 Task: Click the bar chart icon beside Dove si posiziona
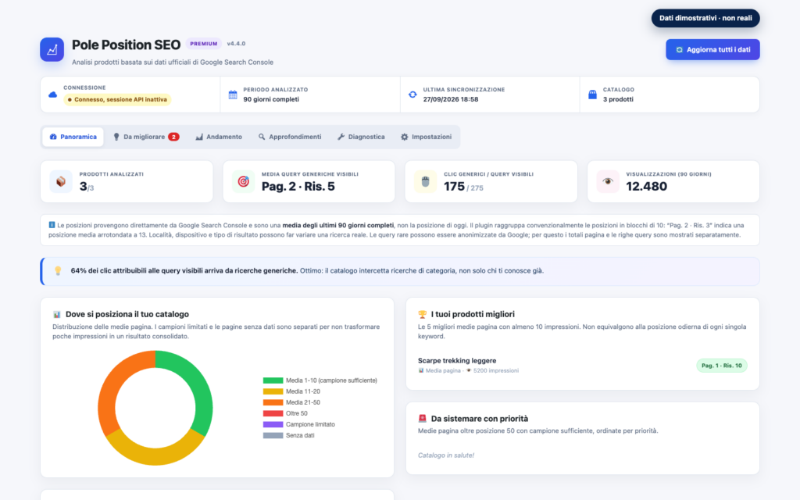click(56, 314)
